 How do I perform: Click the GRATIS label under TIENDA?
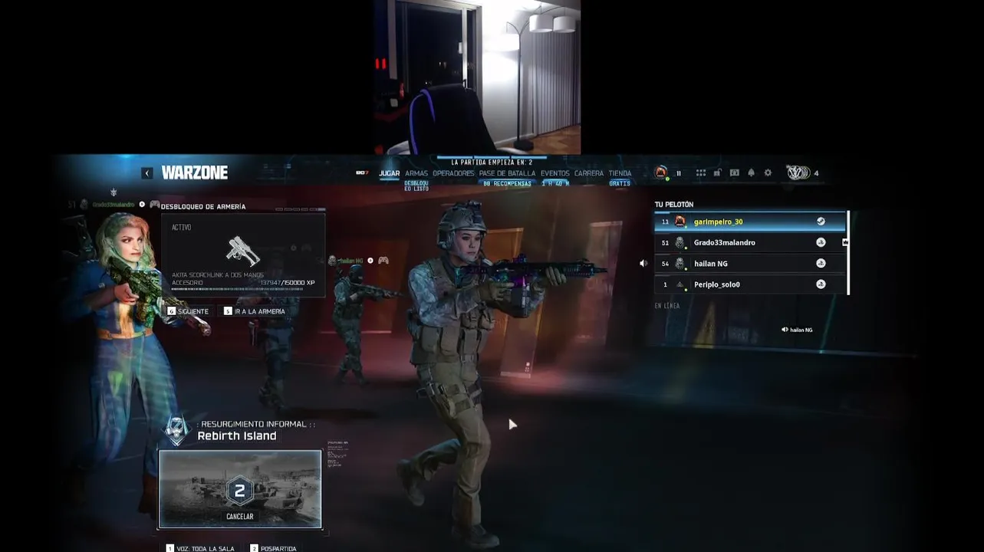(620, 184)
